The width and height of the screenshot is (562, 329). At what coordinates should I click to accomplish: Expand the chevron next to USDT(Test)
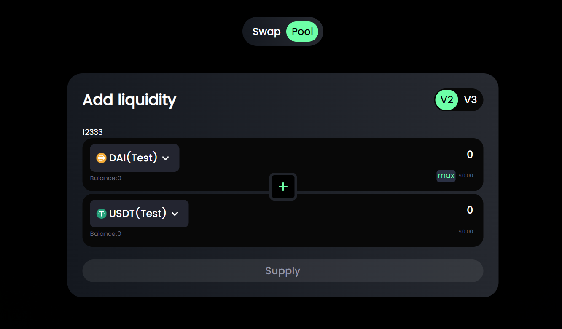point(175,214)
